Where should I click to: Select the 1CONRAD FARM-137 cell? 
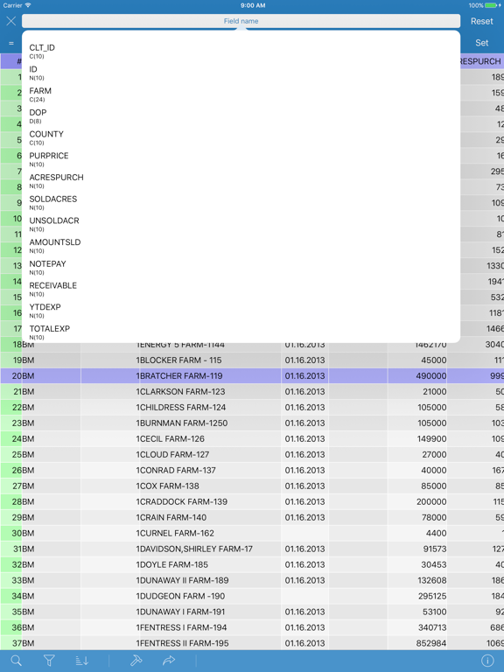(x=208, y=470)
